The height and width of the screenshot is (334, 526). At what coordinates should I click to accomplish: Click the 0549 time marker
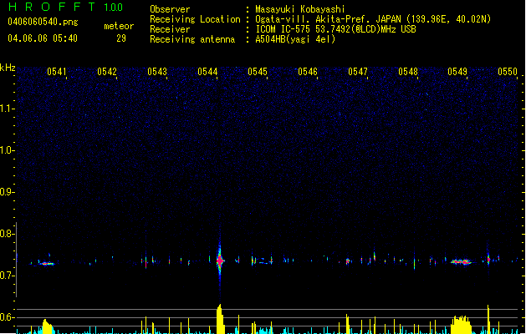click(x=457, y=72)
